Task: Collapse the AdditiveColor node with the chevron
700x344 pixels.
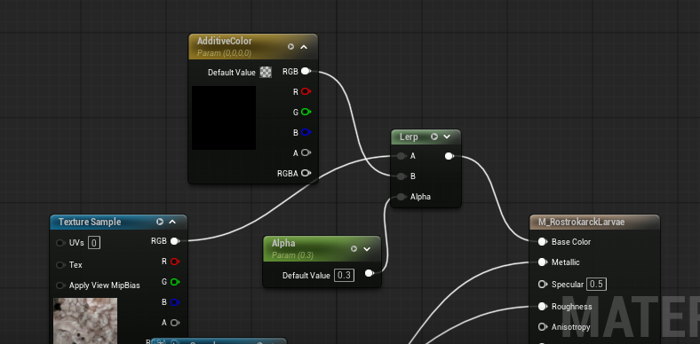Action: point(304,46)
